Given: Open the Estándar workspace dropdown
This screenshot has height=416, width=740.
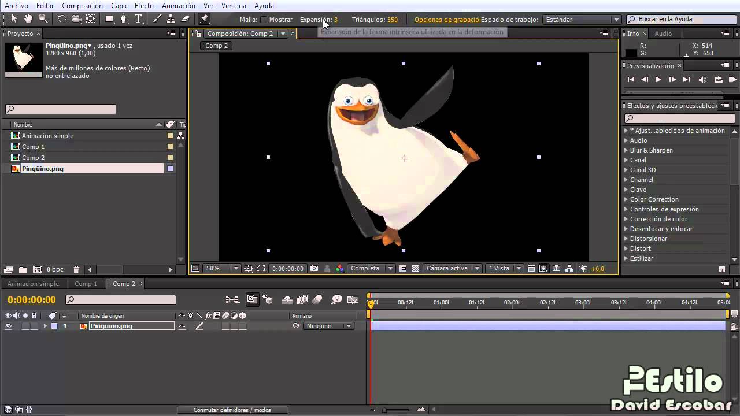Looking at the screenshot, I should click(582, 20).
